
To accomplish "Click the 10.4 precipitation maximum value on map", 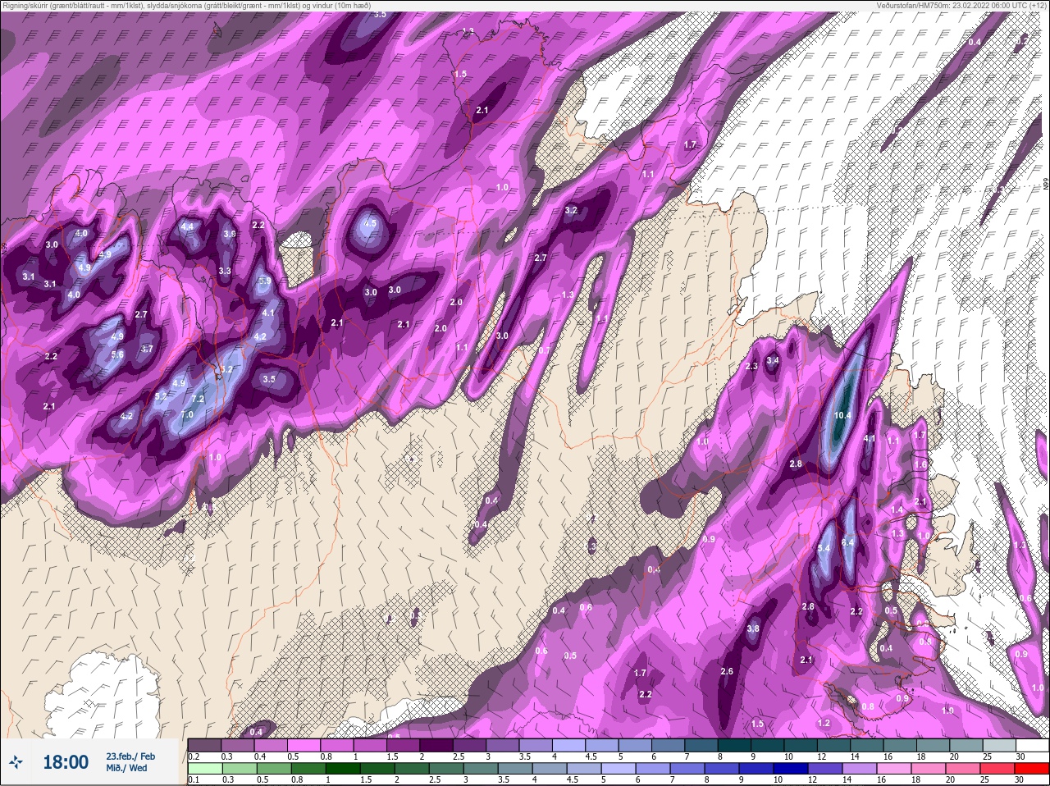I will 842,416.
